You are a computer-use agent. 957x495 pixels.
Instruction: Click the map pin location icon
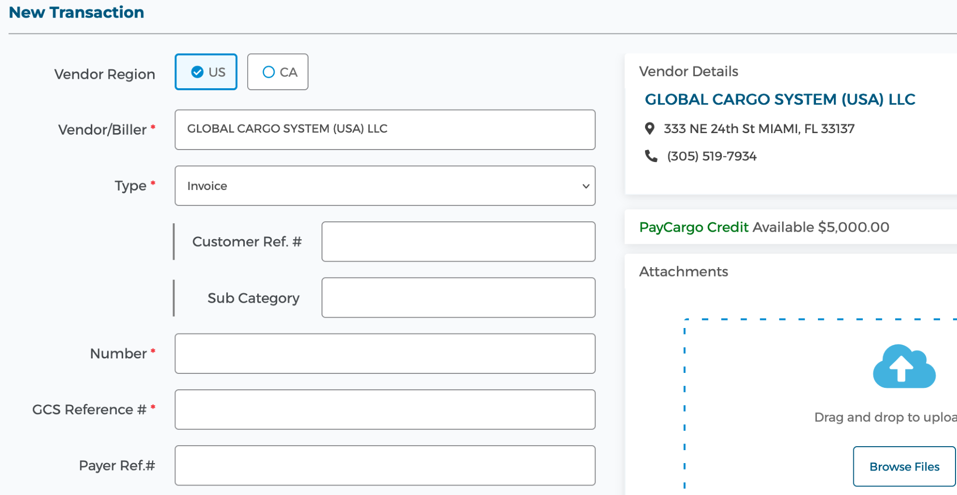[x=649, y=129]
